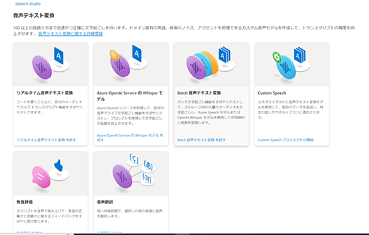The image size is (369, 235).
Task: Click the 音声翻訳 card illustration
Action: [x=131, y=173]
